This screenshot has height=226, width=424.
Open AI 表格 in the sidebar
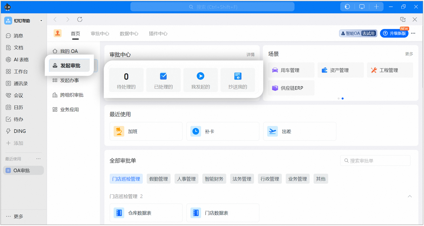(21, 60)
